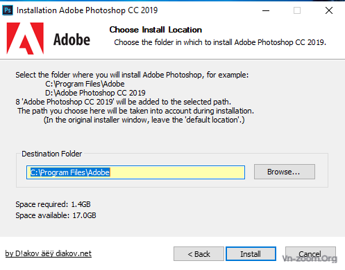Click the greyed-out maximize window button
This screenshot has width=345, height=270.
pos(297,10)
